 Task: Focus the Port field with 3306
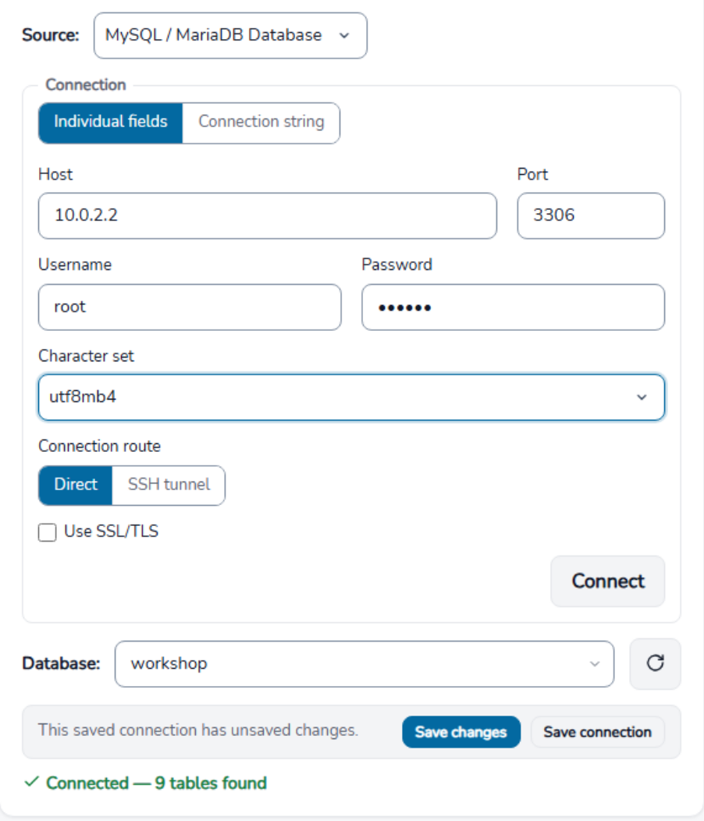(591, 215)
